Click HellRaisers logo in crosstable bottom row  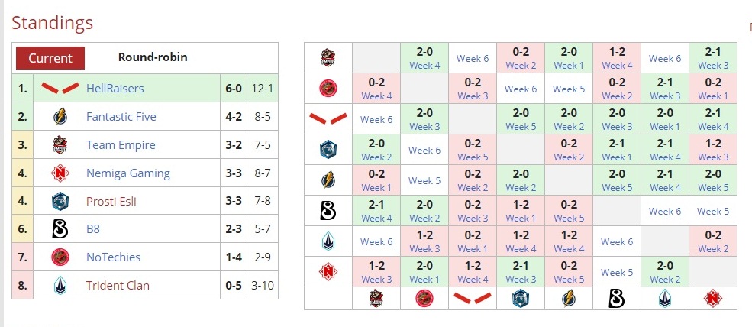[x=472, y=299]
